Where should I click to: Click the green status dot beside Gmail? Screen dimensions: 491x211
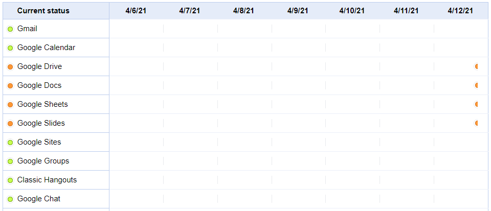pyautogui.click(x=10, y=29)
